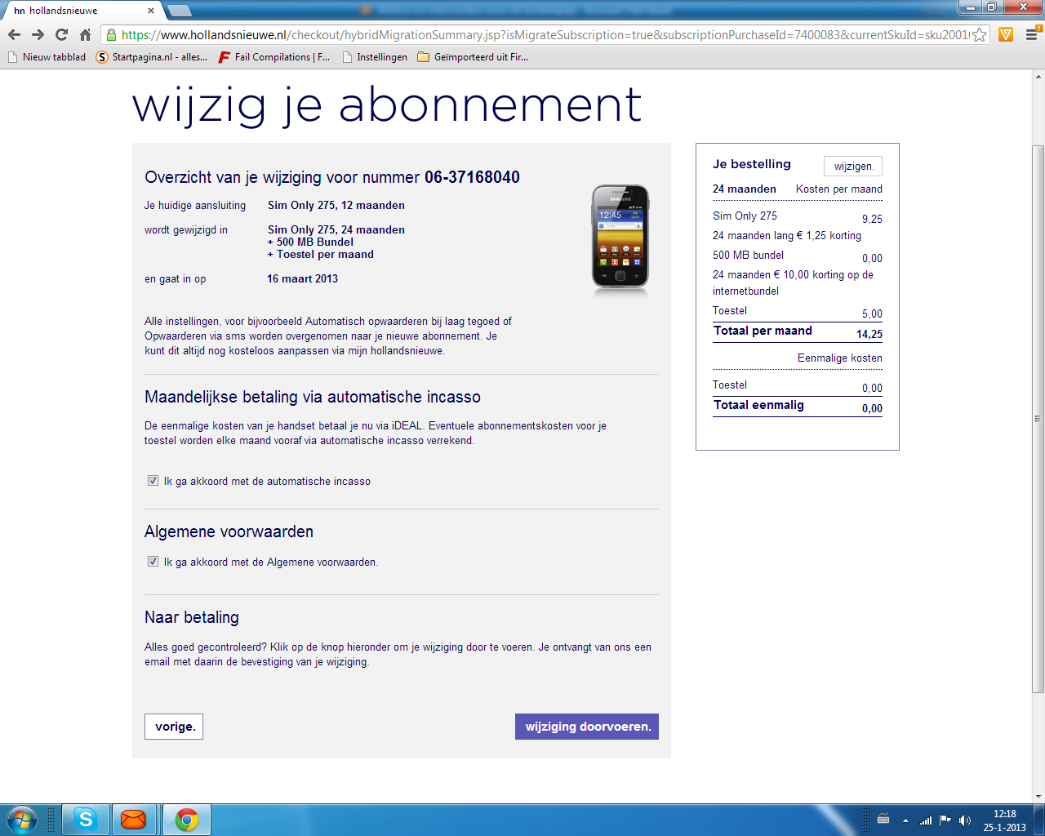Screen dimensions: 1045x836
Task: Click the volume speaker icon in the system tray
Action: click(x=964, y=820)
